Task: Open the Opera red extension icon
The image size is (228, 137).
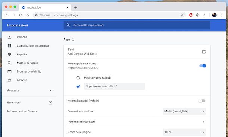Action: tap(191, 15)
